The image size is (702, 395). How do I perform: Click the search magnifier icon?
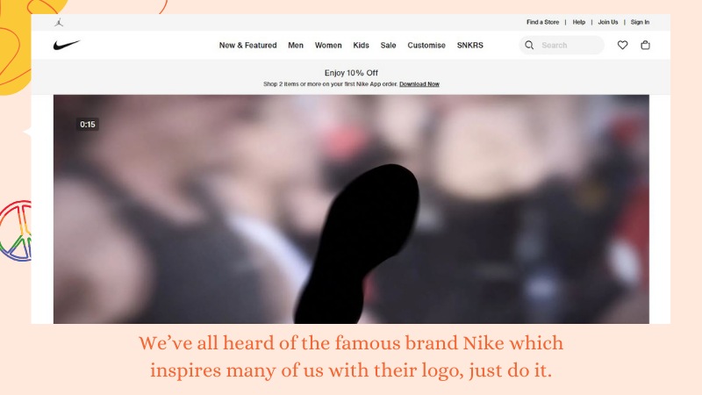(529, 45)
